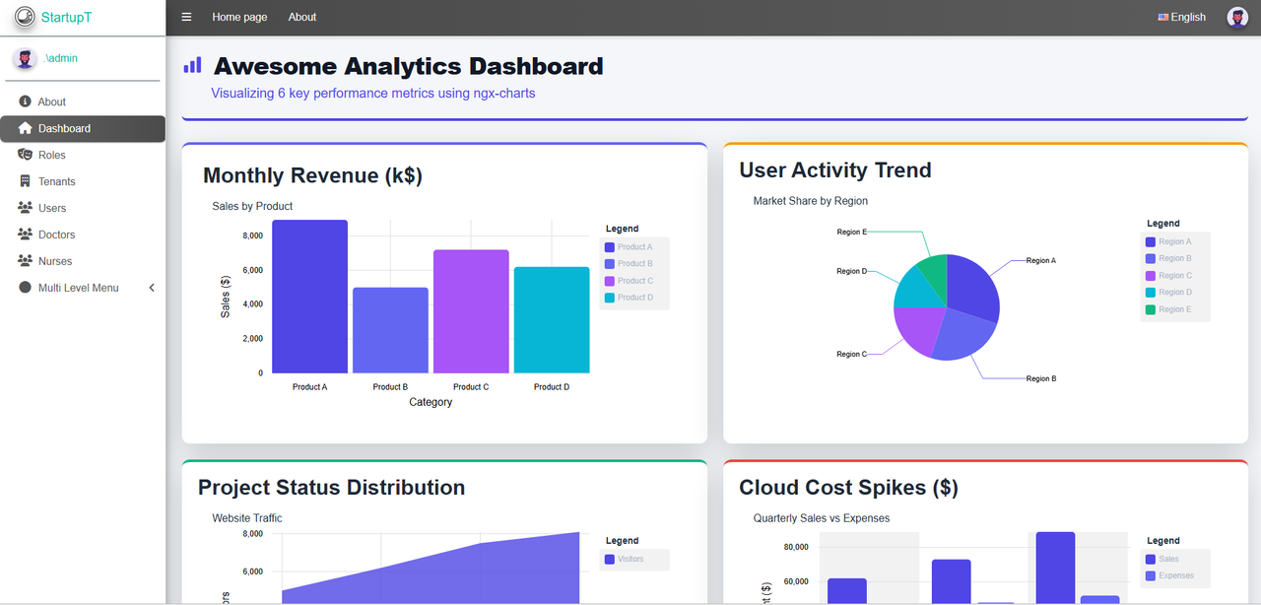This screenshot has width=1261, height=605.
Task: Click the Product A bar in revenue chart
Action: pos(309,297)
